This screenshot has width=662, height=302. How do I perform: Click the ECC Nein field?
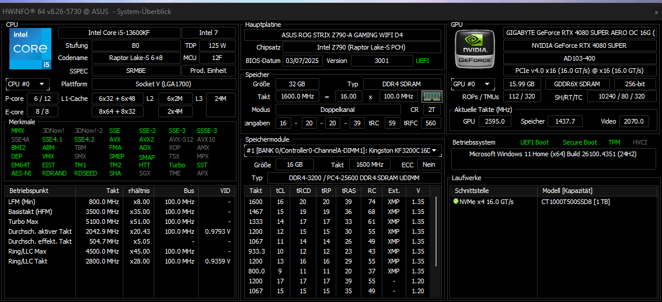point(430,164)
